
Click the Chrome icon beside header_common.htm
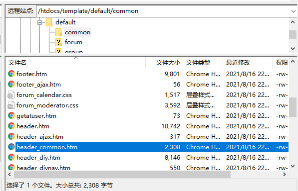click(11, 147)
